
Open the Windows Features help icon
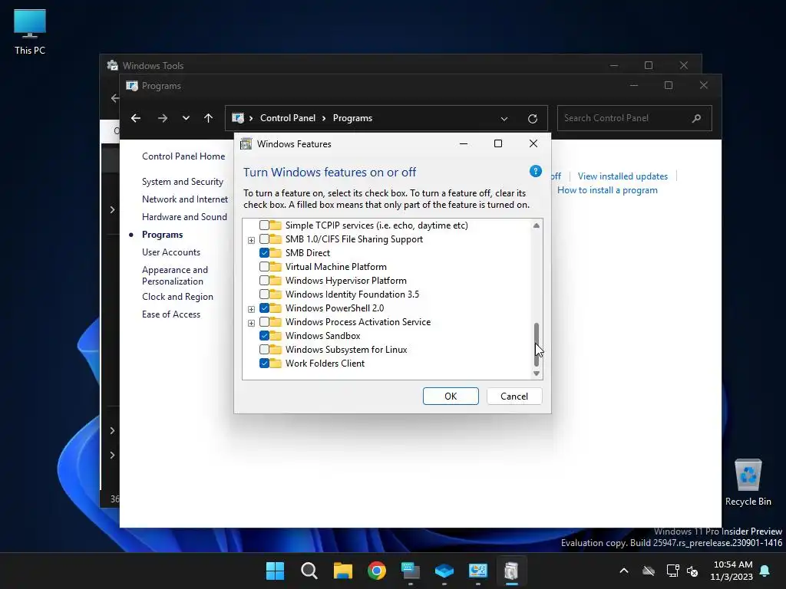click(535, 171)
